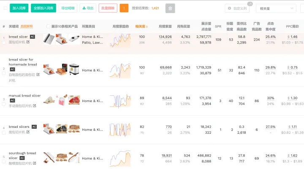Image resolution: width=304 pixels, height=170 pixels.
Task: Click click concentration 27.5%
Action: (x=271, y=127)
